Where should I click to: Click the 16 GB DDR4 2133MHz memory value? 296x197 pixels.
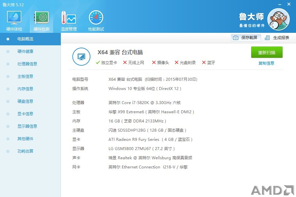(x=137, y=121)
